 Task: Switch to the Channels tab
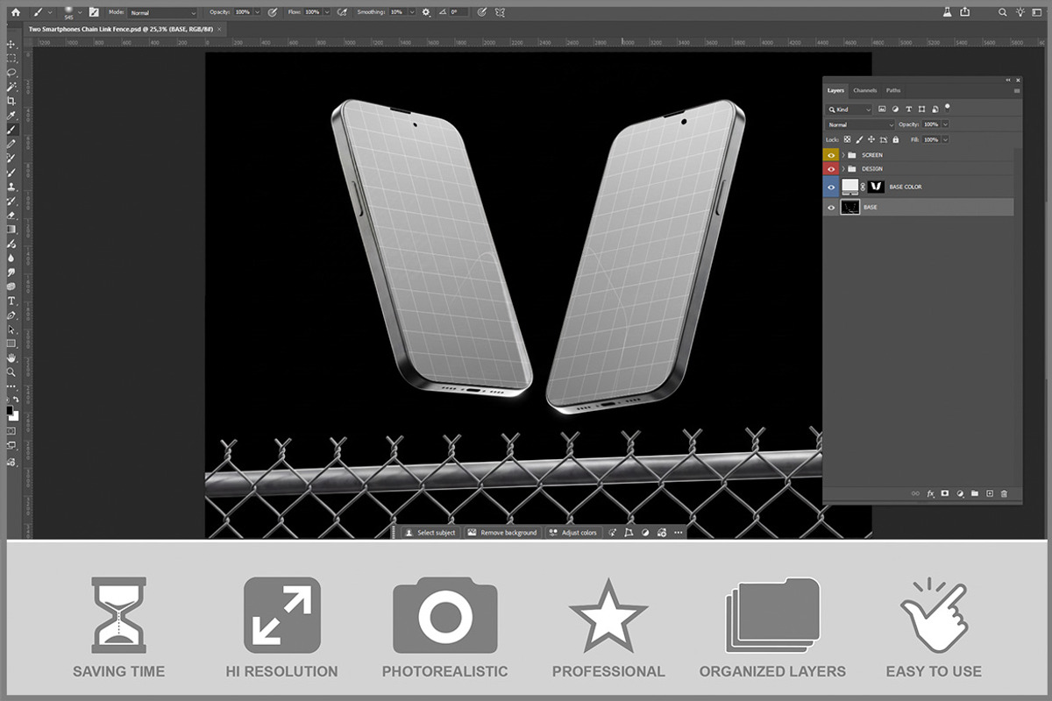coord(865,90)
